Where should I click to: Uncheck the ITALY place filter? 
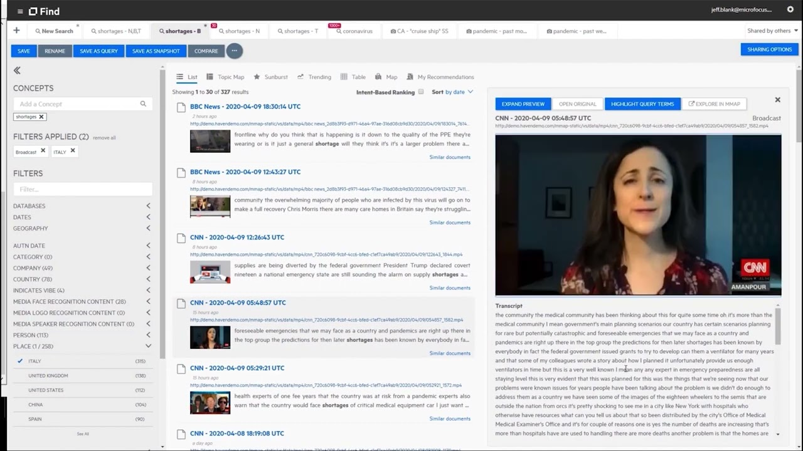coord(20,361)
